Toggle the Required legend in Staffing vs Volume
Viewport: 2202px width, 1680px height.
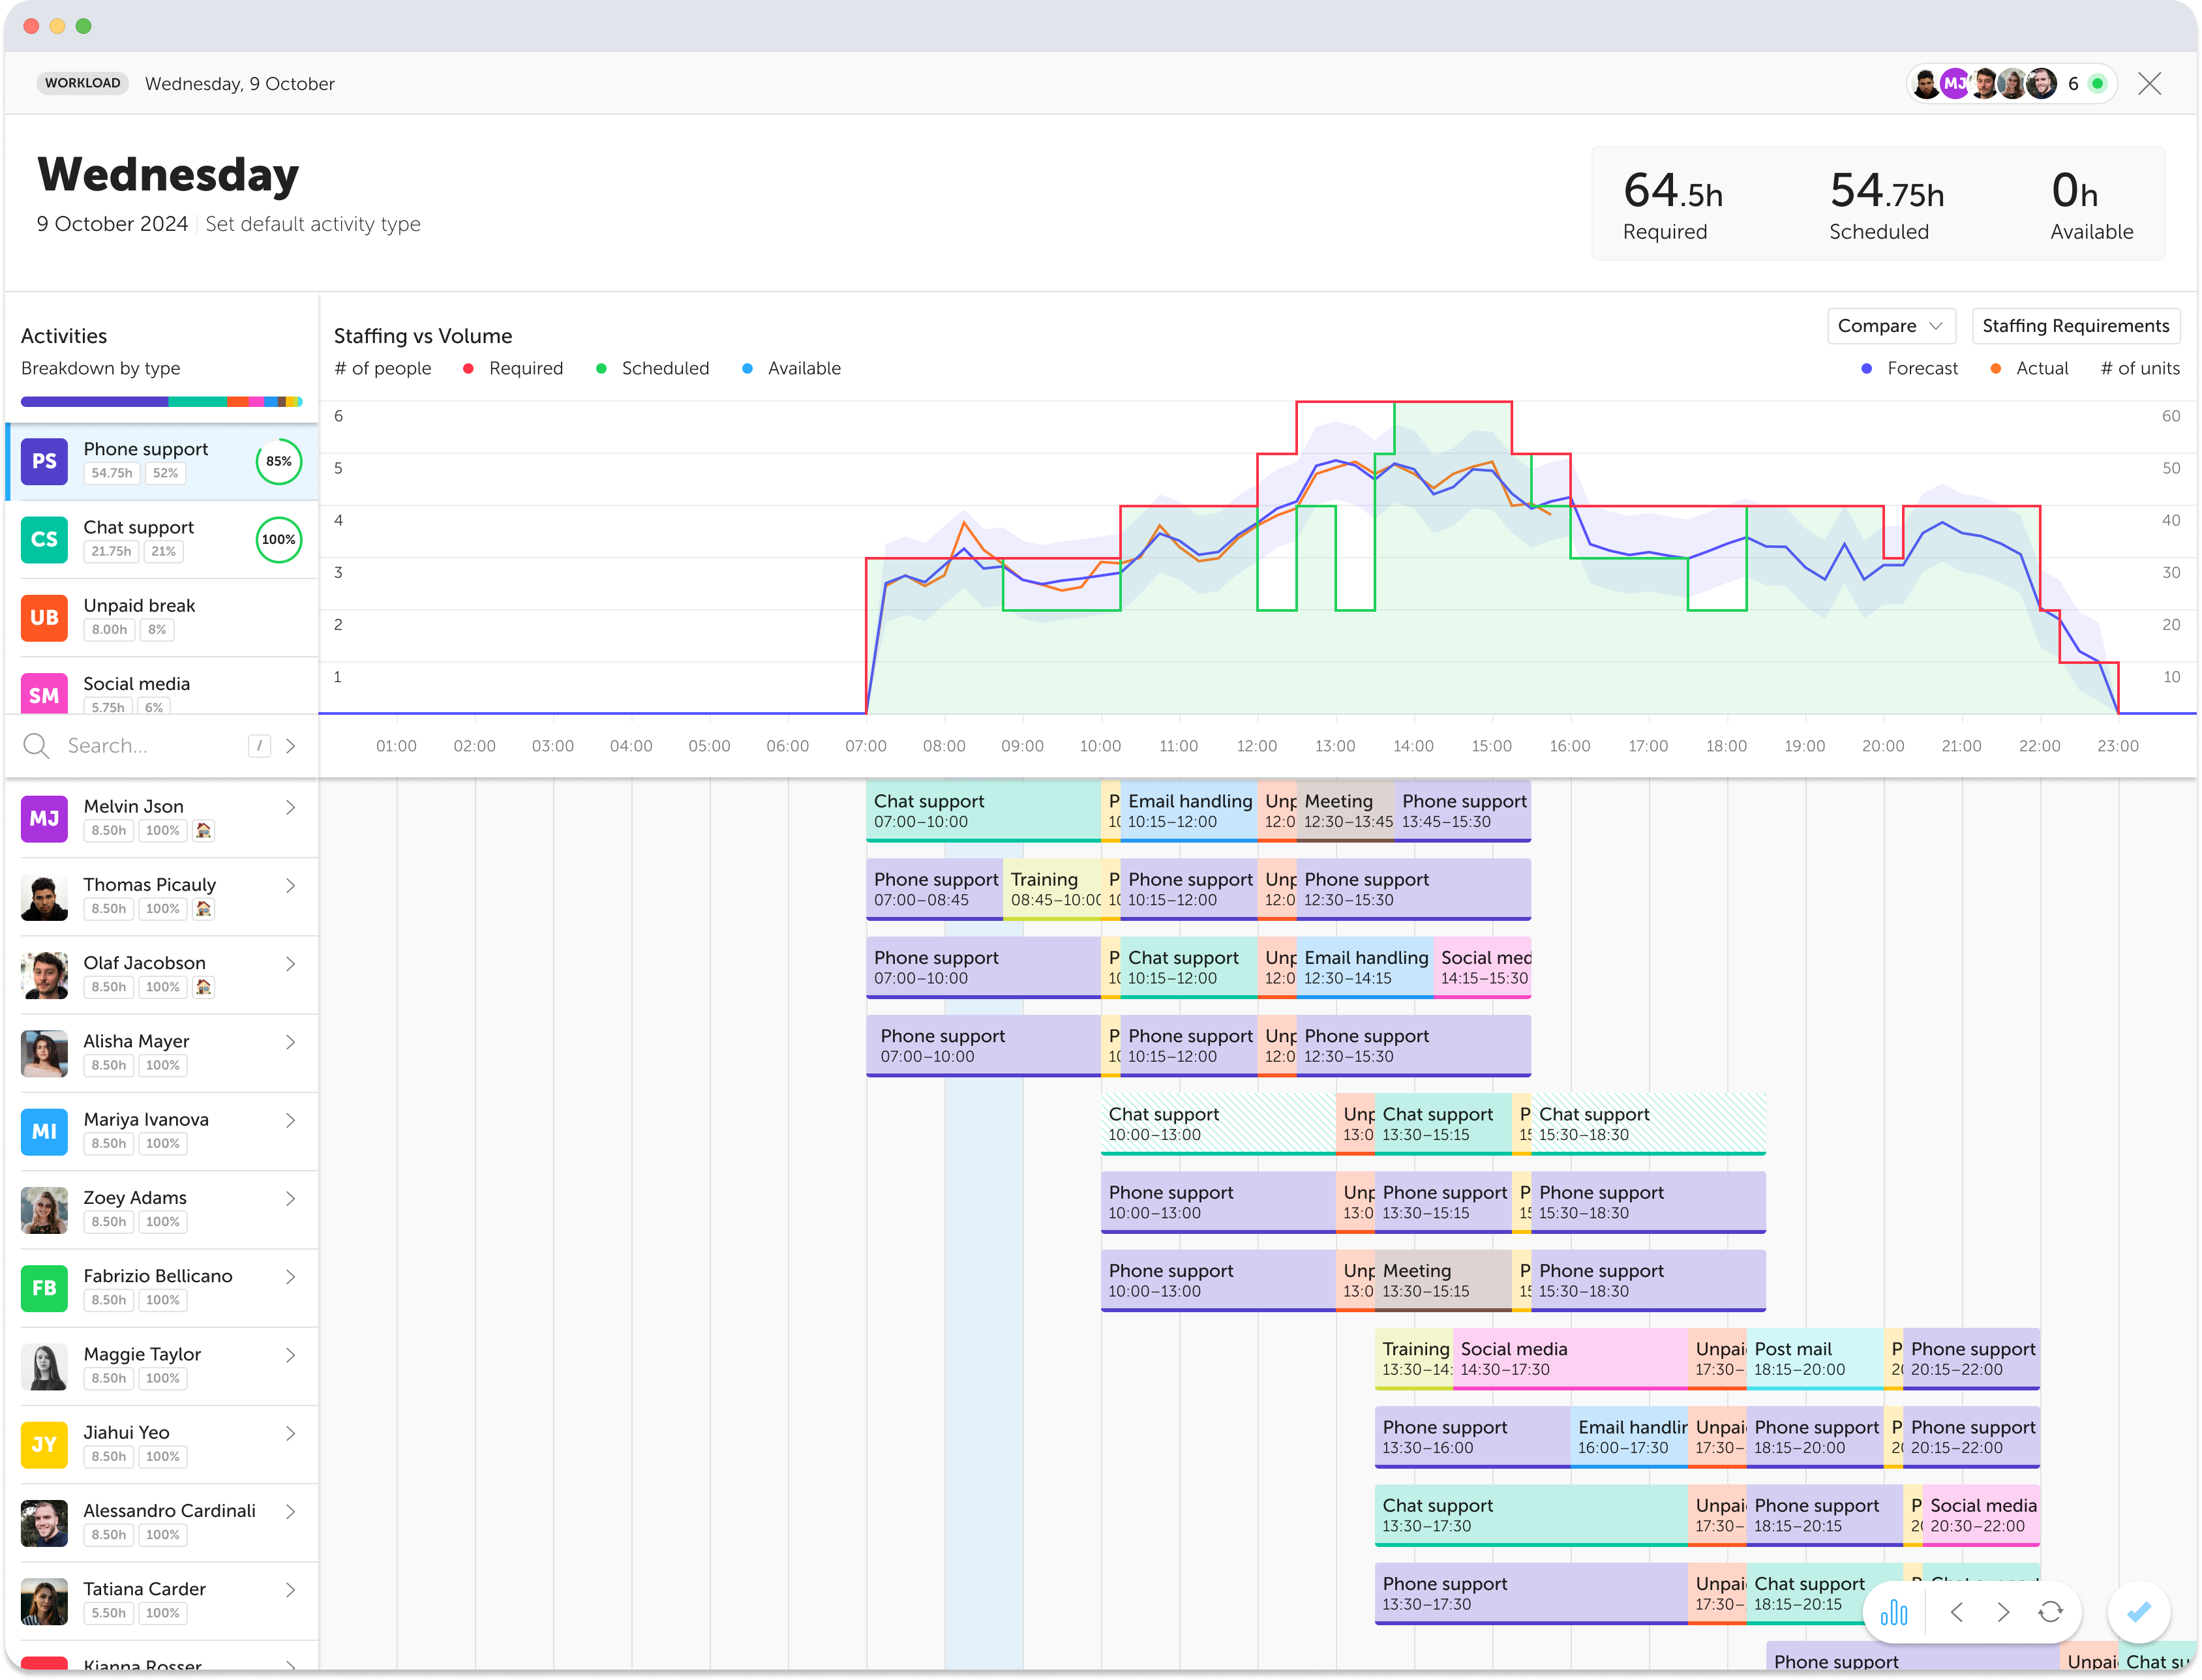point(469,368)
